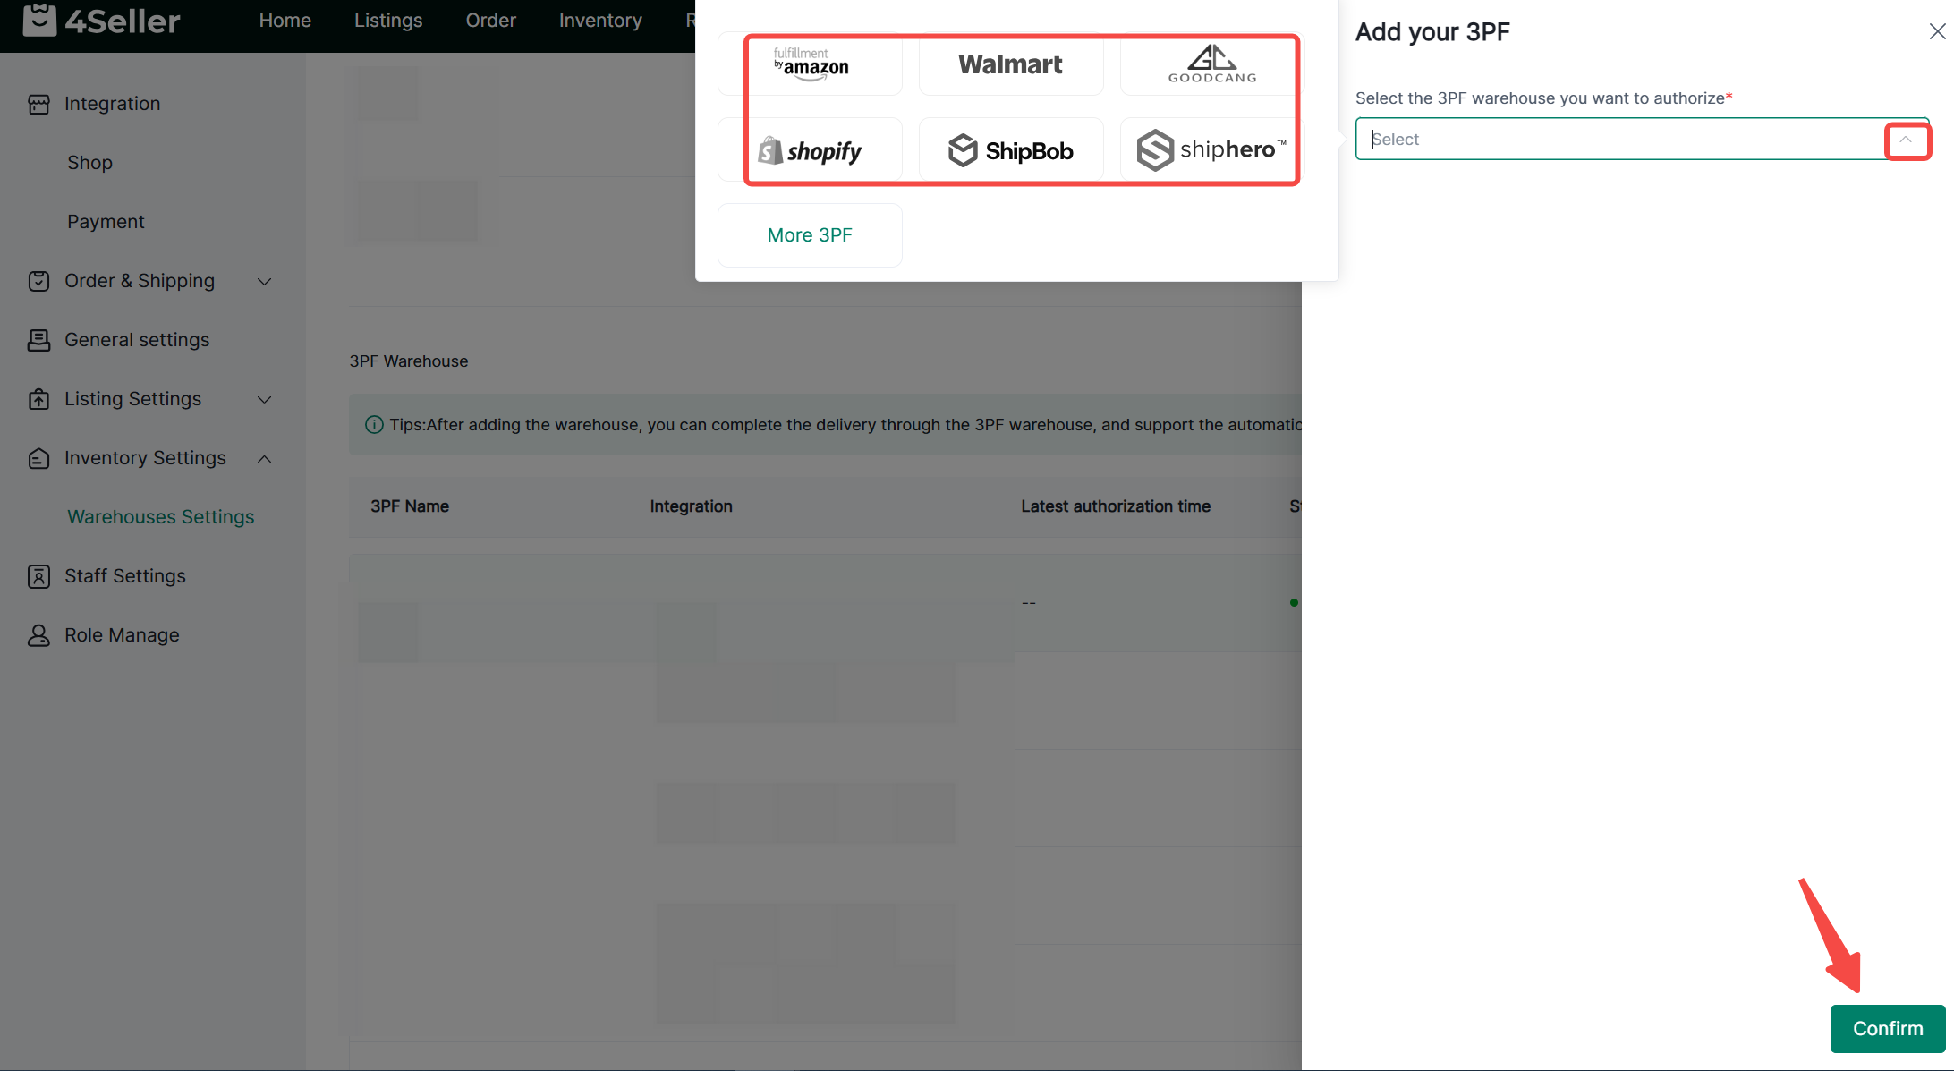Click the Inventory Settings warehouse icon
1954x1071 pixels.
(x=38, y=458)
